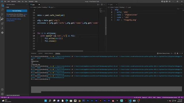Open Windows taskbar search
The height and width of the screenshot is (103, 184).
point(50,101)
